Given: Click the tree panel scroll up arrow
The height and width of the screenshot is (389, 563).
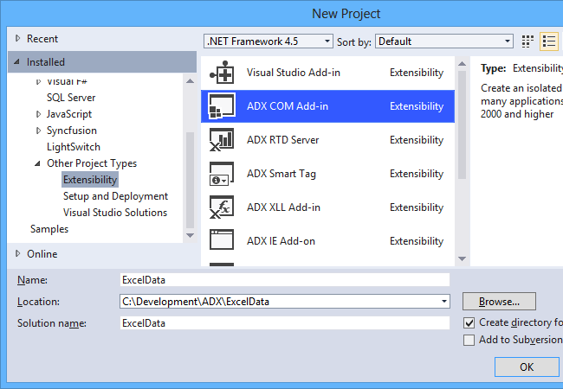Looking at the screenshot, I should (x=191, y=81).
